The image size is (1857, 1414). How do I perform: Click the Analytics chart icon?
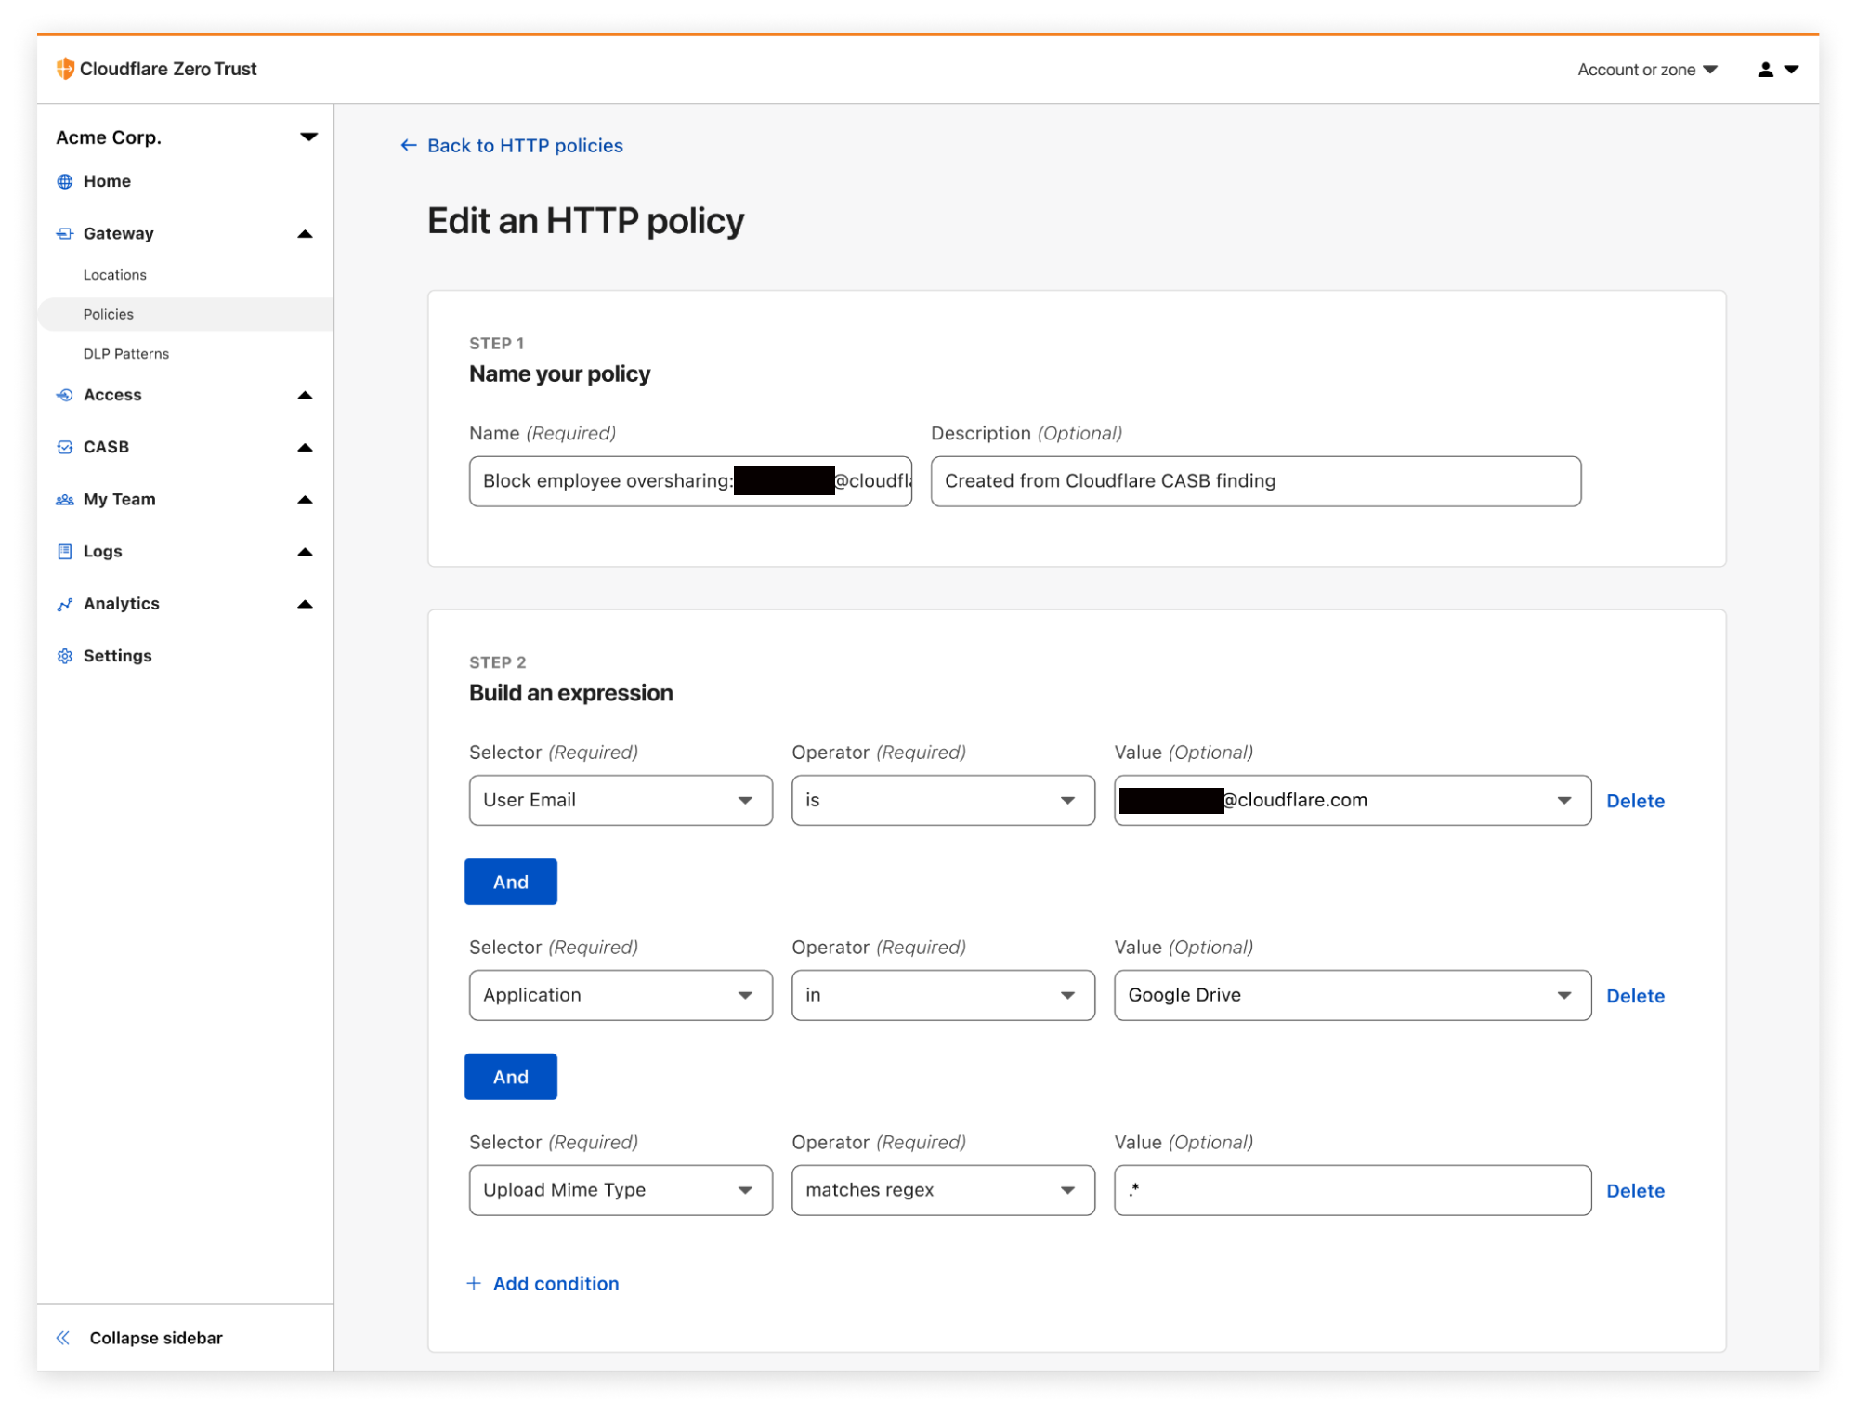coord(65,604)
